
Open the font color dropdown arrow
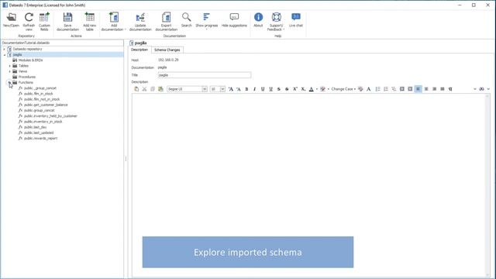pyautogui.click(x=317, y=89)
